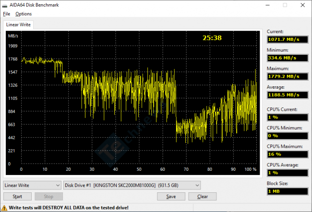Minimize the AIDA64 Disk Benchmark window

tap(268, 5)
